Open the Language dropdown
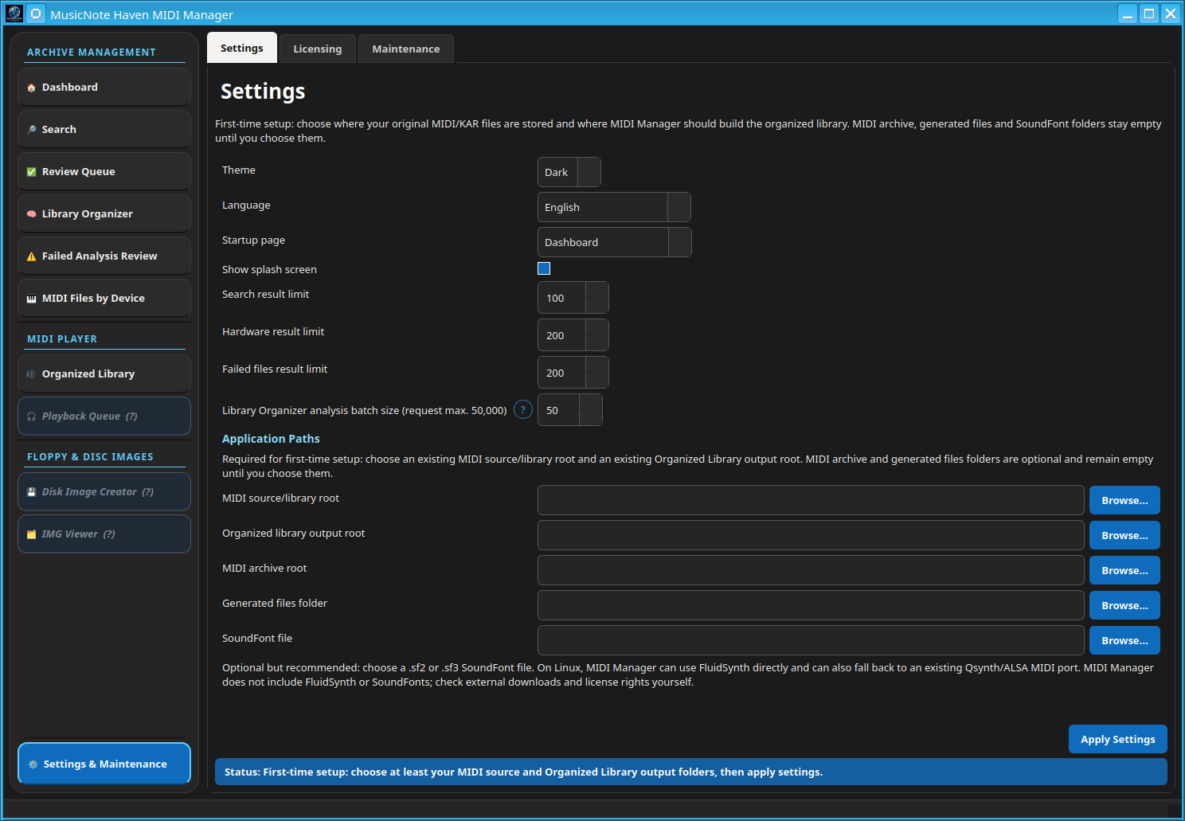This screenshot has width=1185, height=821. 614,207
